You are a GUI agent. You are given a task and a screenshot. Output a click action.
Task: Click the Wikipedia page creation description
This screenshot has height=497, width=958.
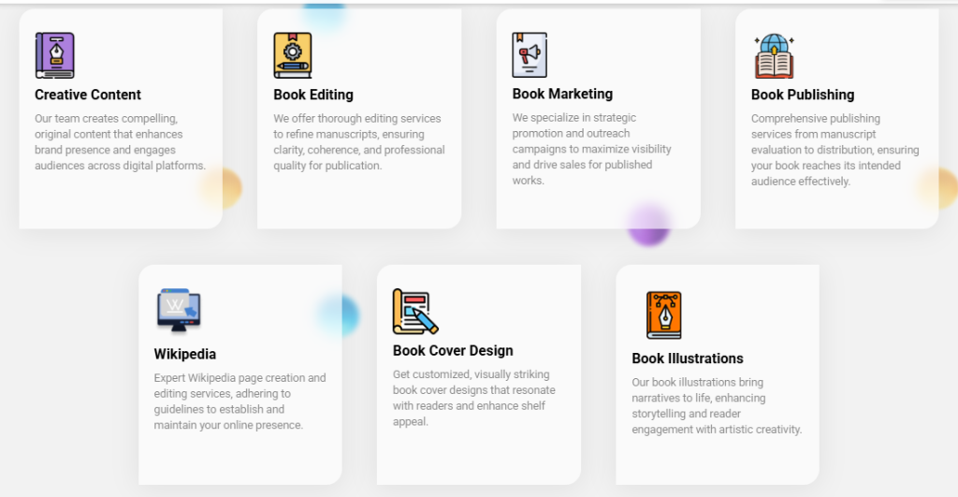point(240,402)
